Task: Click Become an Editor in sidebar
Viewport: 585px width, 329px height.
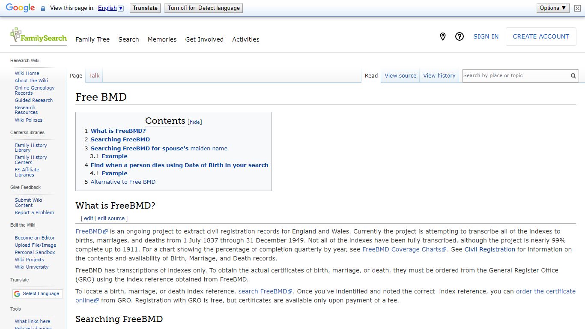Action: pyautogui.click(x=35, y=238)
